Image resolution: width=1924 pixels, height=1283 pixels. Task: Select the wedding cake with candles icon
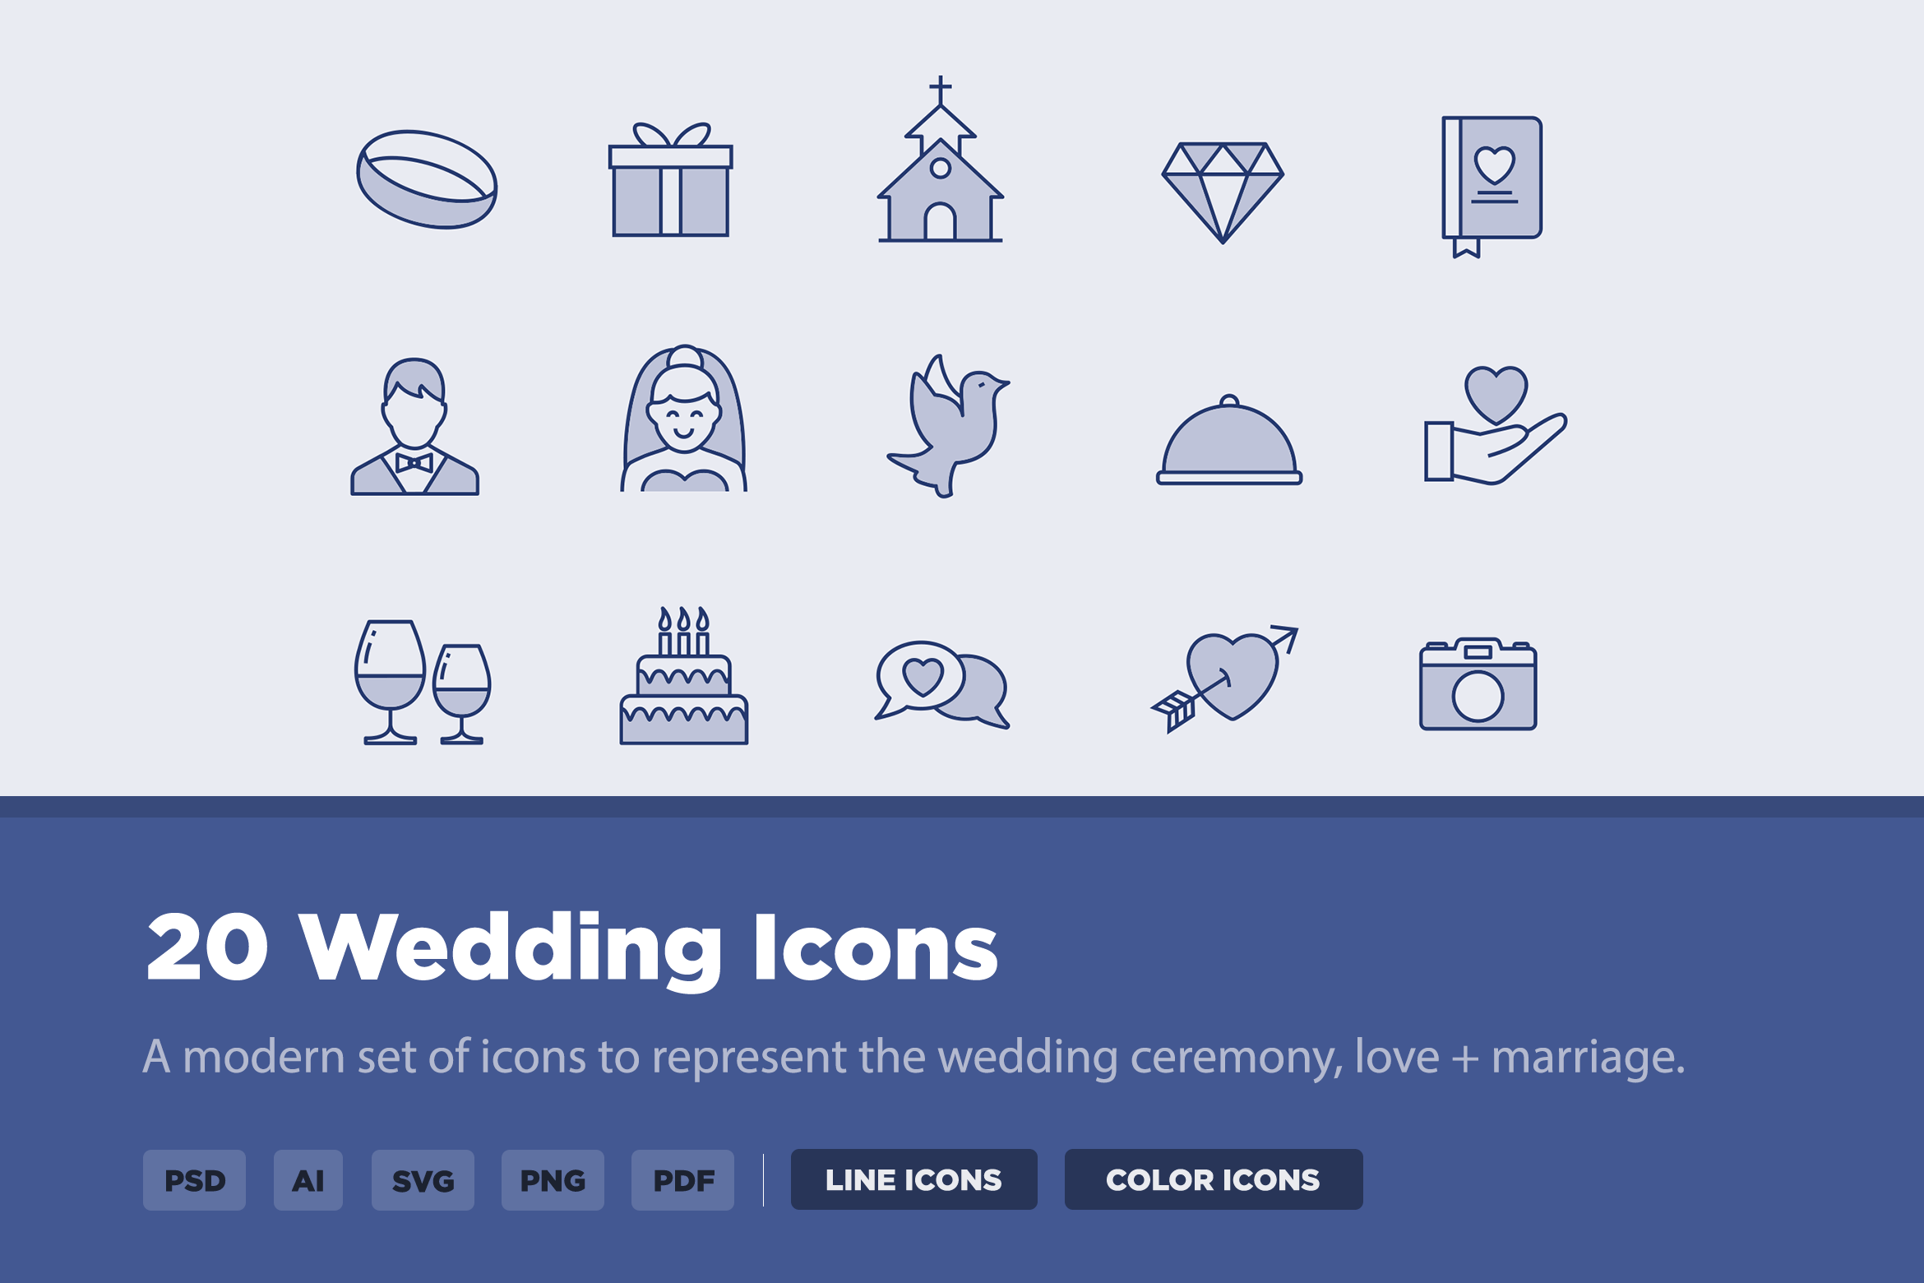pyautogui.click(x=683, y=675)
